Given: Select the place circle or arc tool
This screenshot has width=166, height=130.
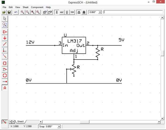Looking at the screenshot, I should [5, 76].
